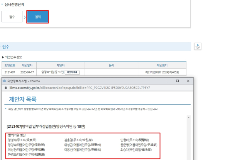247x160 pixels.
Task: Select the 철회 review stage step
Action: pyautogui.click(x=37, y=17)
